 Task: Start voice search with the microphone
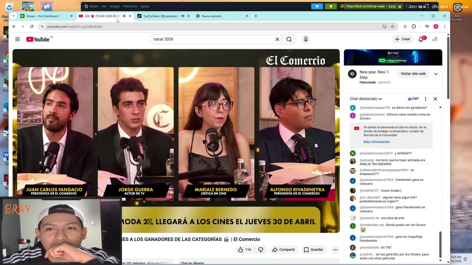[306, 39]
